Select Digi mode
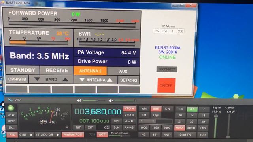The image size is (253, 142). (156, 115)
